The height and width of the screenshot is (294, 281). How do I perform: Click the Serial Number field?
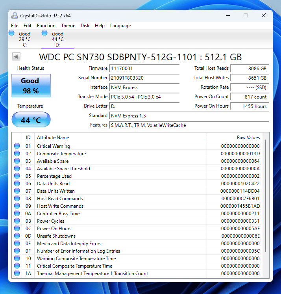(x=144, y=78)
